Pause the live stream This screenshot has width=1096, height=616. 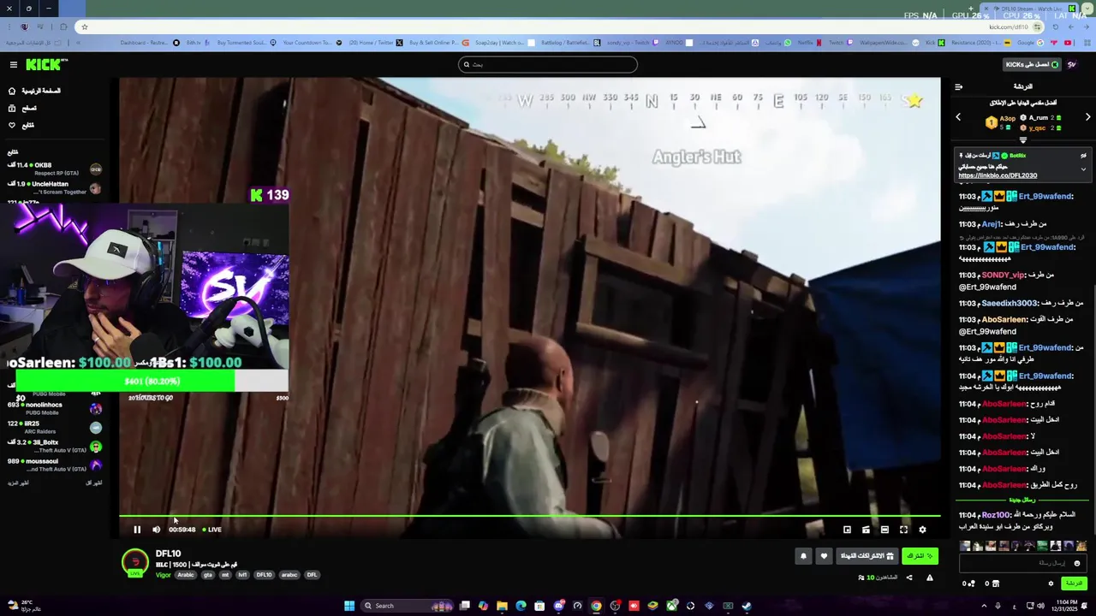coord(137,530)
